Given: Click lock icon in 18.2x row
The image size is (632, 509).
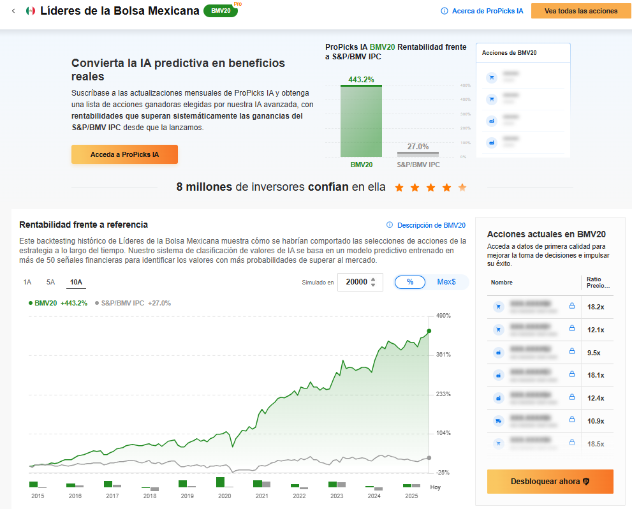Looking at the screenshot, I should [571, 306].
